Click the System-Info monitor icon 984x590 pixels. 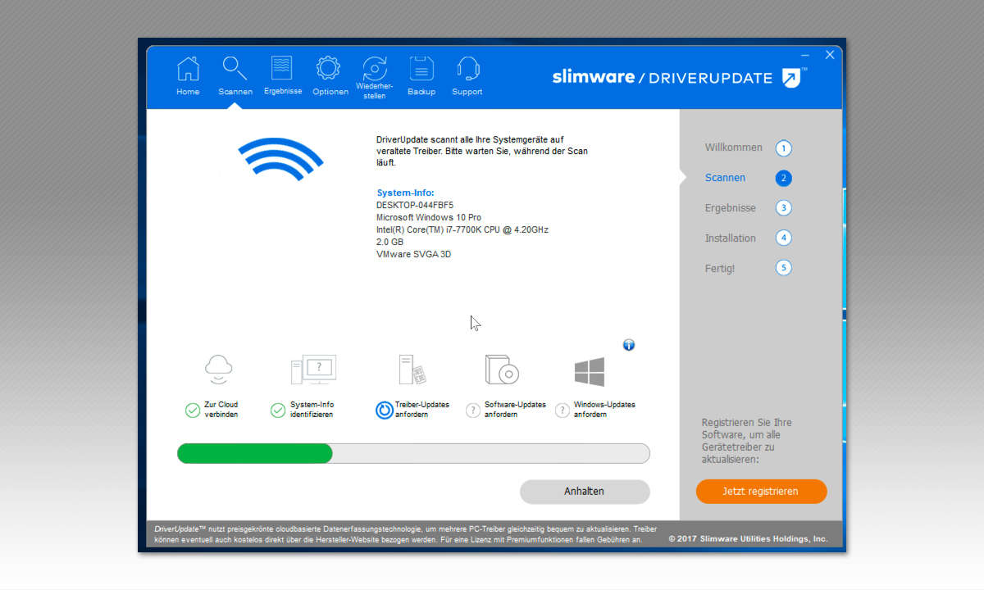[313, 370]
